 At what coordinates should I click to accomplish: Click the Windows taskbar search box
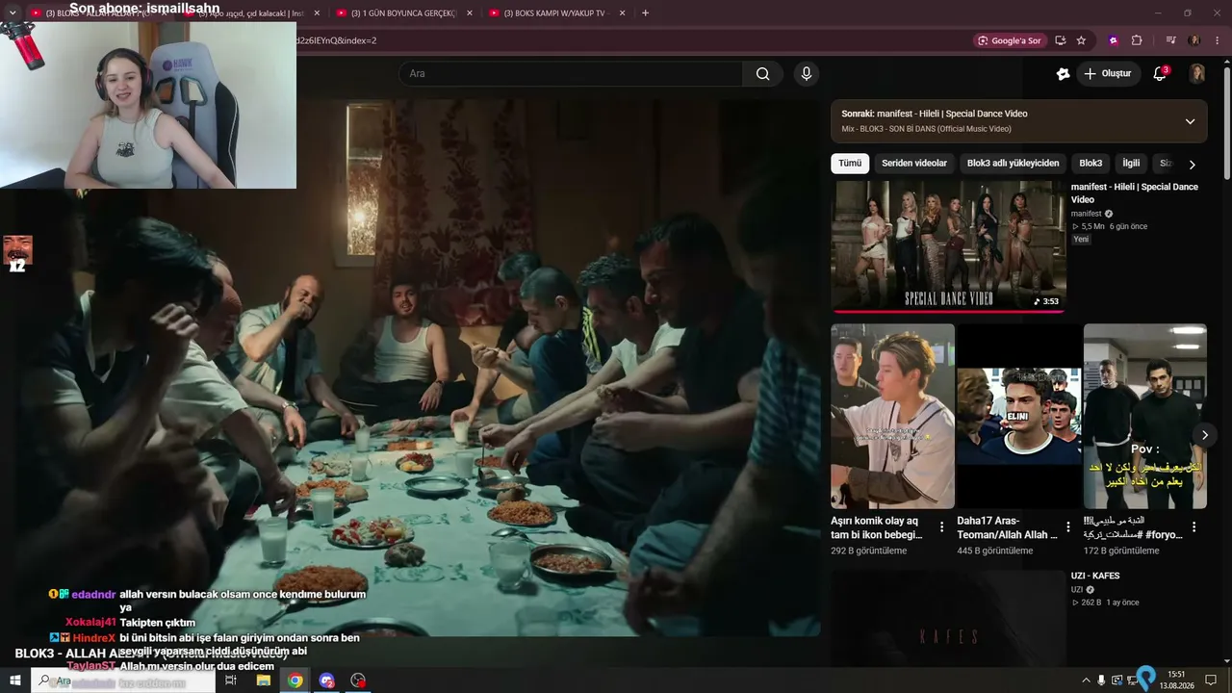(x=123, y=680)
